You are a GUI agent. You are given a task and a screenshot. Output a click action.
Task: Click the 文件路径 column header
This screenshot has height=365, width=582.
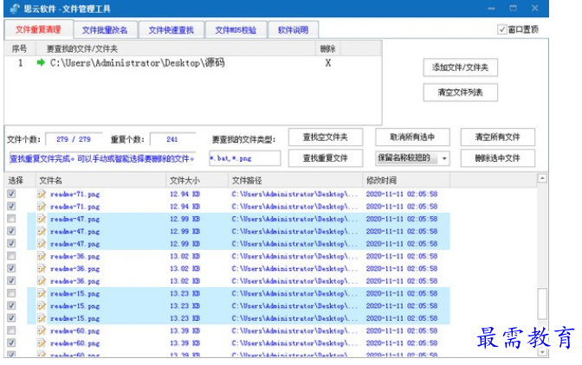(x=295, y=181)
